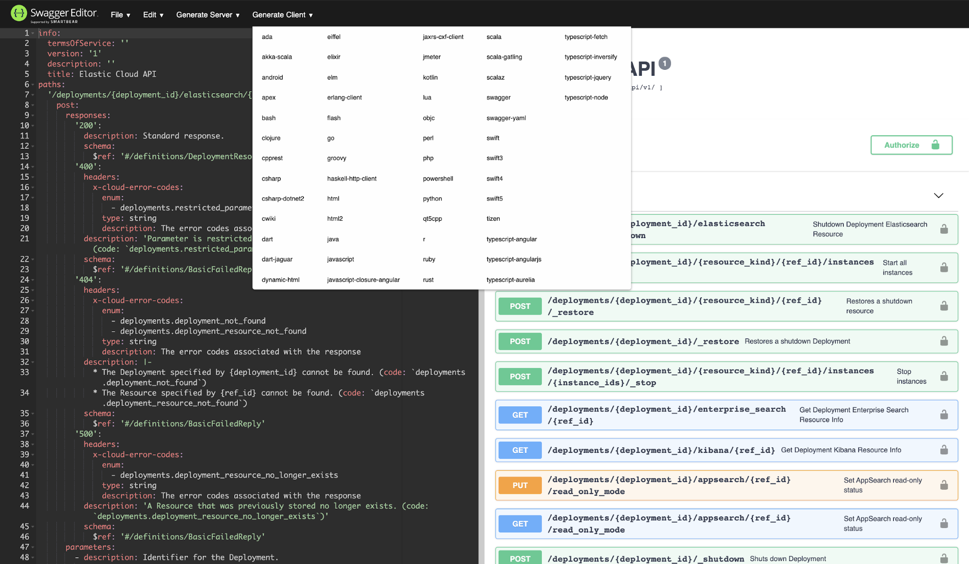Select csharp client generation option
This screenshot has height=564, width=969.
[x=271, y=178]
